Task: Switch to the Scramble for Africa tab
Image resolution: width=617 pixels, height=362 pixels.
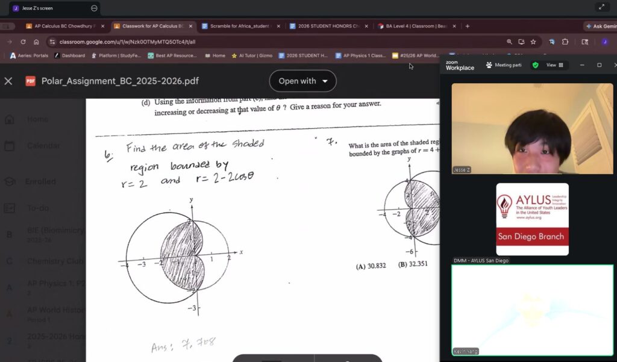Action: 240,26
